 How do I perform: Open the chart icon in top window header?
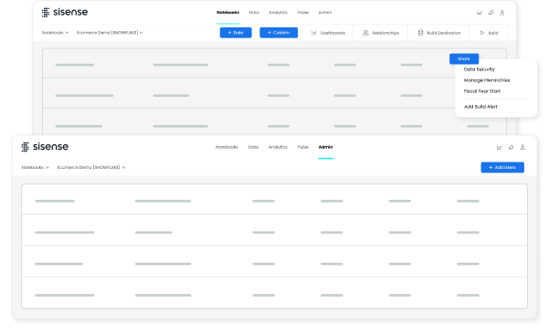[479, 13]
